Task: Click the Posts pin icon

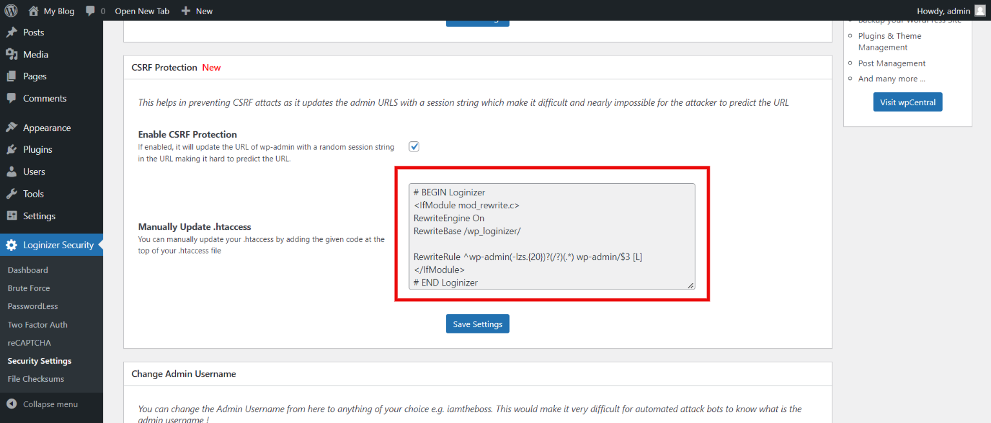Action: [12, 32]
